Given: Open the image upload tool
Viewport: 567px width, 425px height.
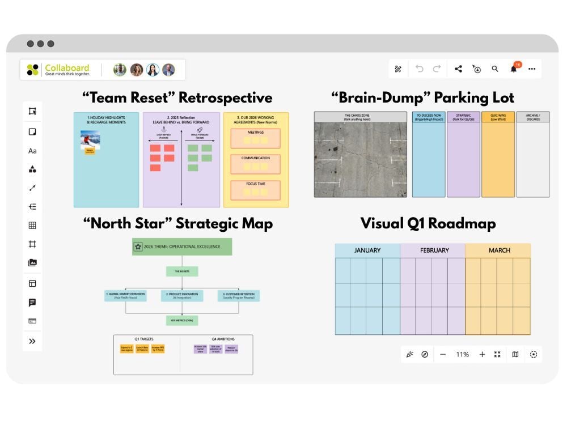Looking at the screenshot, I should coord(32,262).
